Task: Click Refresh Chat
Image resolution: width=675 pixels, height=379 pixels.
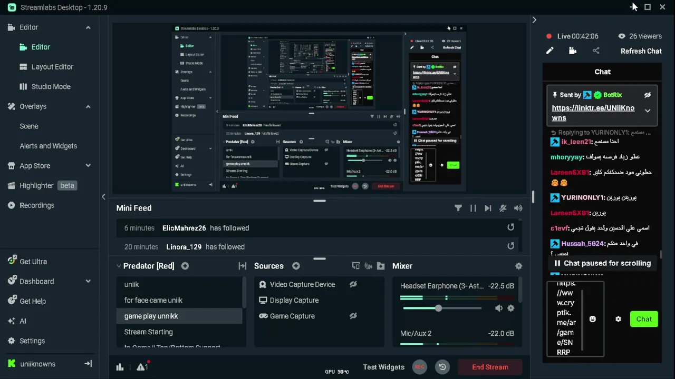Action: (641, 51)
